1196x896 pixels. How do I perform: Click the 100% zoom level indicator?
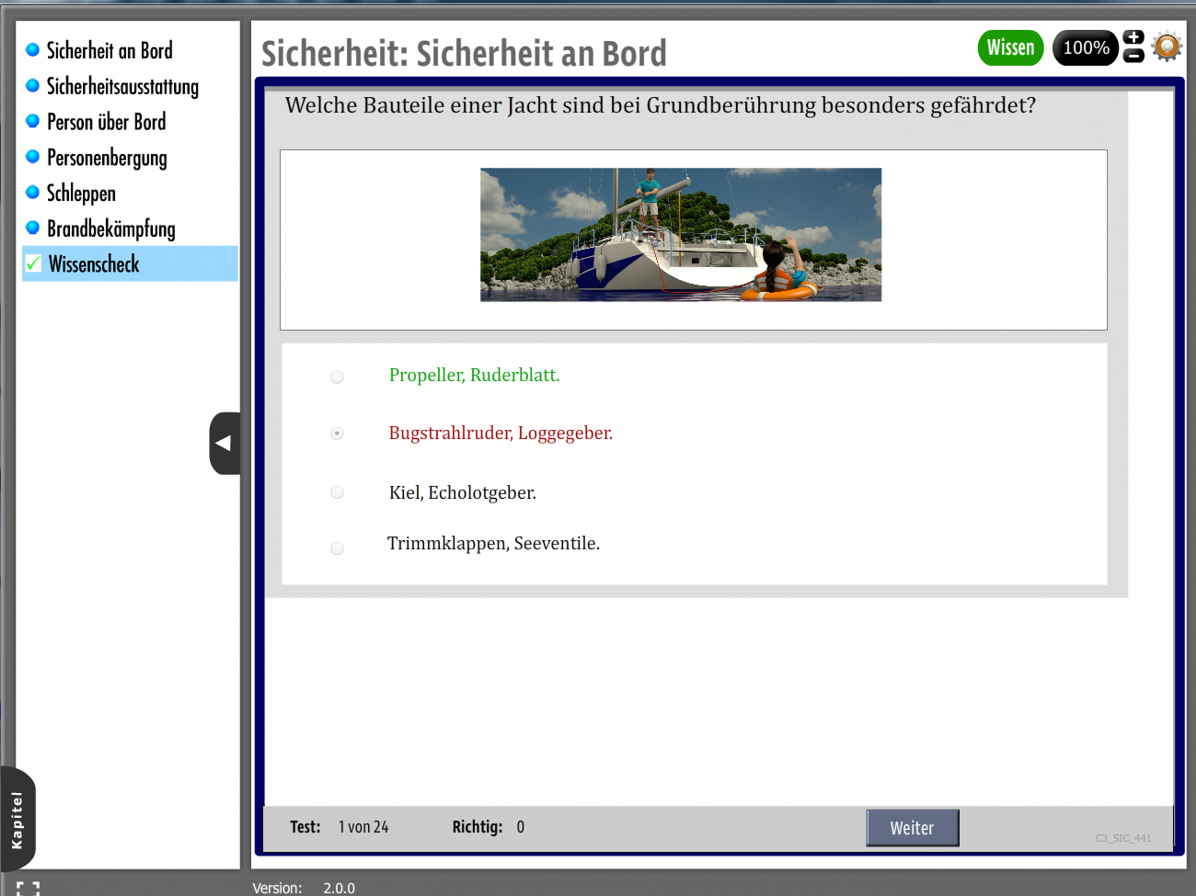(1085, 48)
